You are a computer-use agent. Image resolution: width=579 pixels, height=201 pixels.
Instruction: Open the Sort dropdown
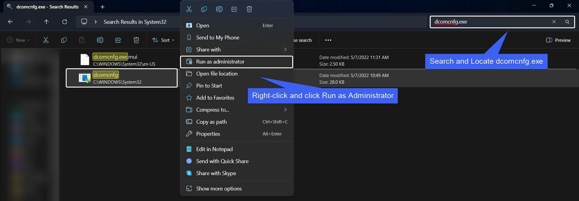point(163,40)
